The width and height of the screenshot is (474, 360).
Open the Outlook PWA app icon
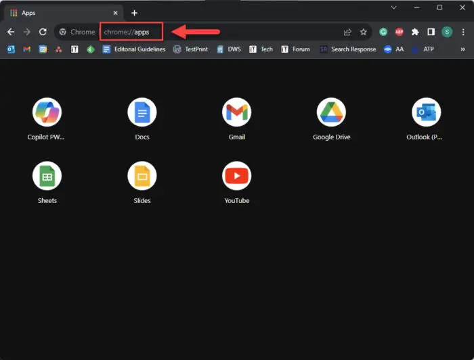[x=426, y=112]
